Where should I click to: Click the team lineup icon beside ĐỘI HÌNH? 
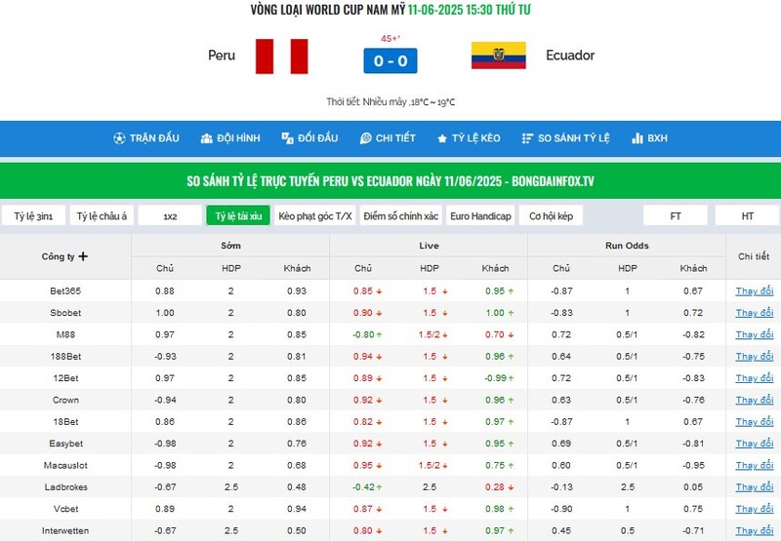point(206,138)
